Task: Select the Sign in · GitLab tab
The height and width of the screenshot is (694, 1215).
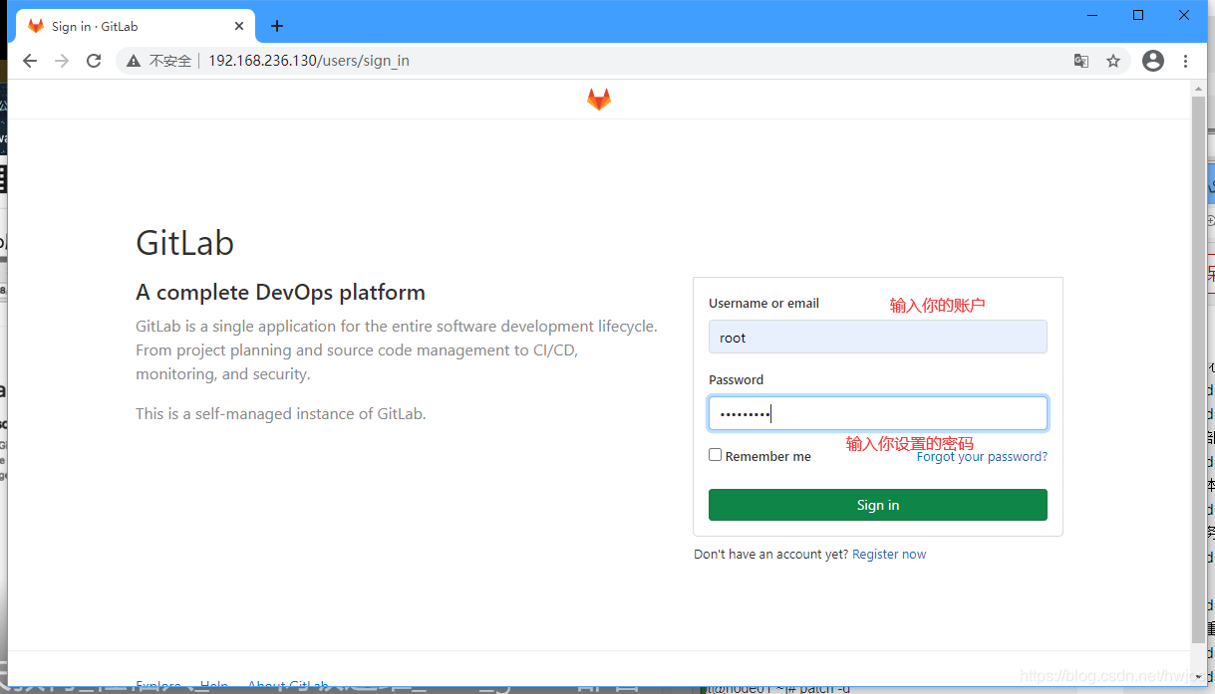Action: 138,26
